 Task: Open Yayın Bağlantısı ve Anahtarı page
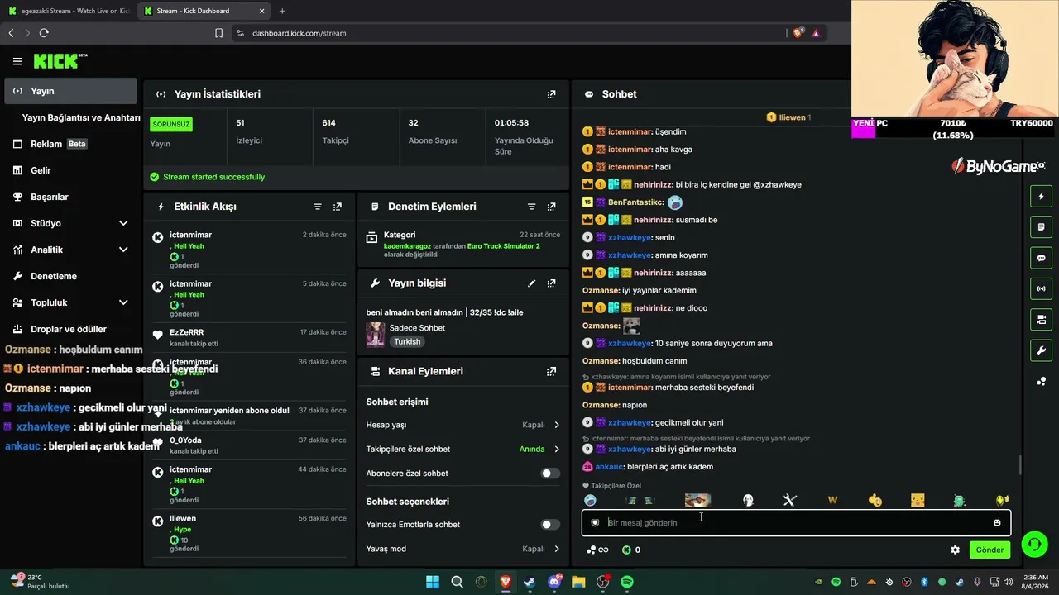click(x=81, y=117)
